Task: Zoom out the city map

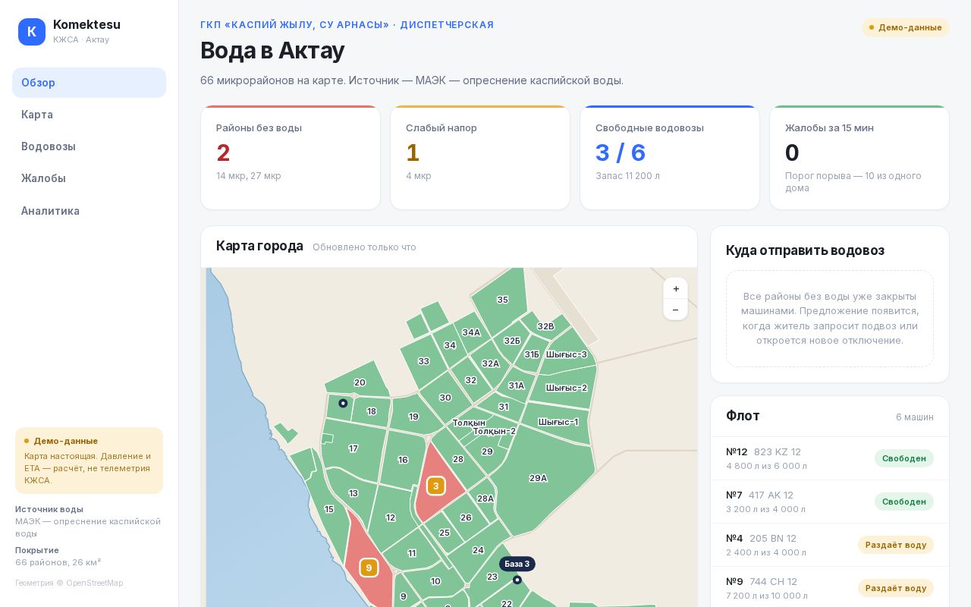Action: 675,310
